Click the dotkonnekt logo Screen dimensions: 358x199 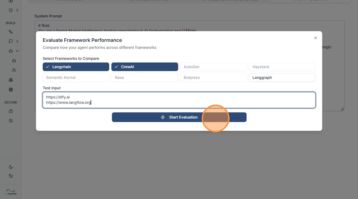coord(11,192)
